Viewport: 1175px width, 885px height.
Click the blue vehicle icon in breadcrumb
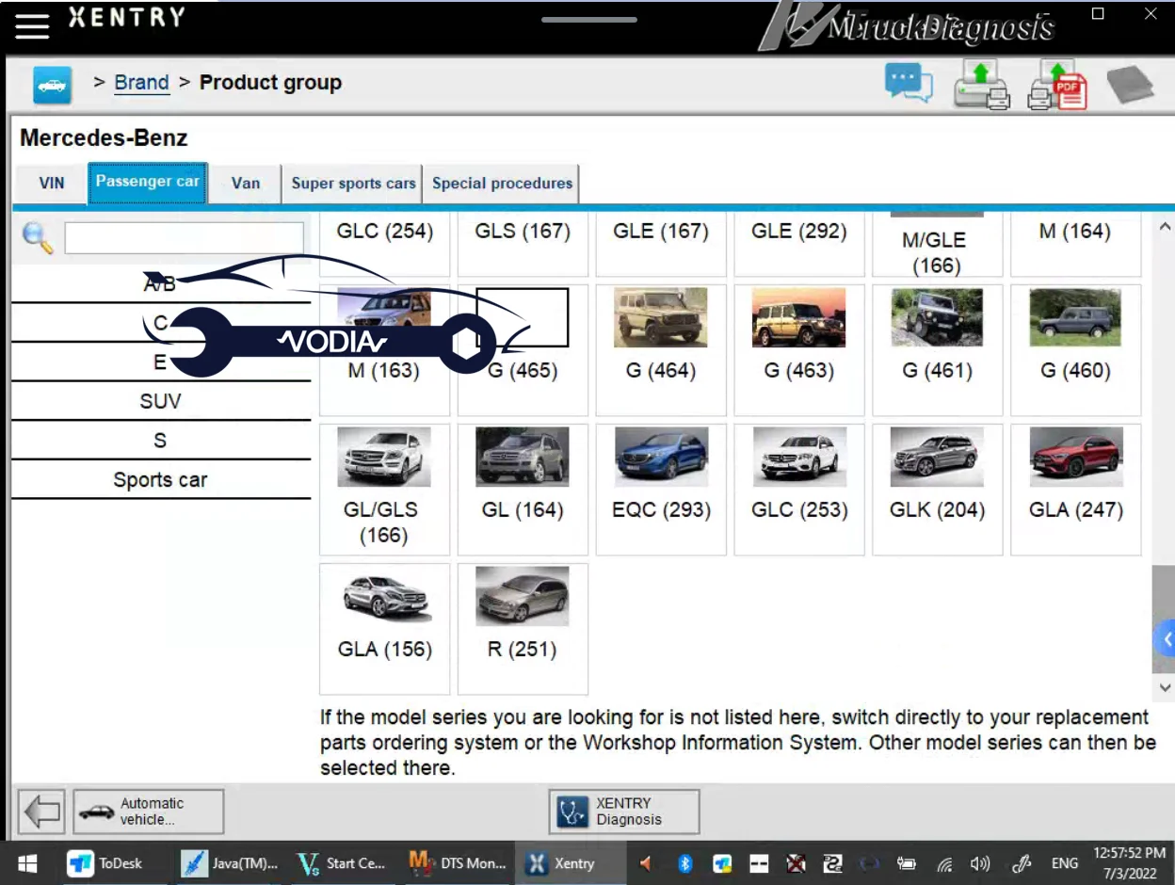click(52, 86)
